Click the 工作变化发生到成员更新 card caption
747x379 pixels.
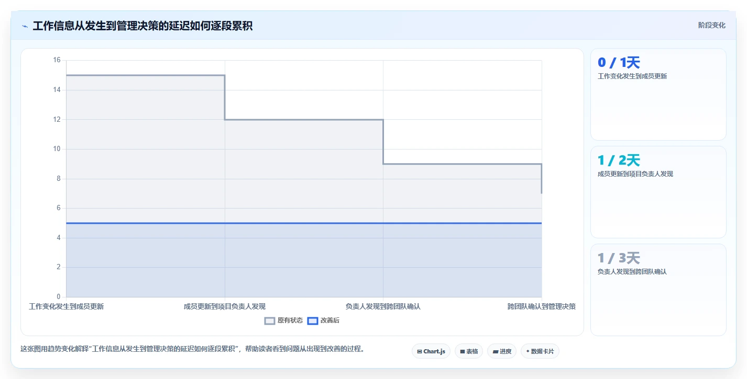[632, 76]
